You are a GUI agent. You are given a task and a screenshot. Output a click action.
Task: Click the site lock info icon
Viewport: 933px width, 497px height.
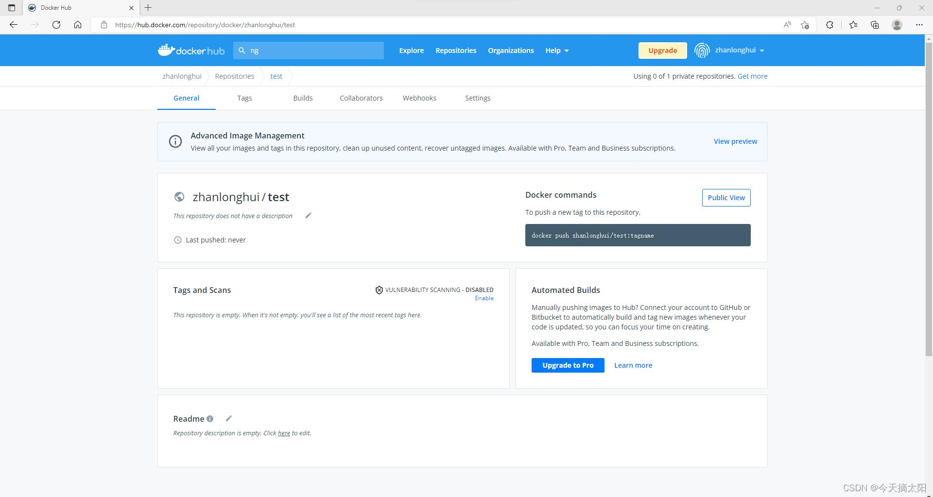104,25
